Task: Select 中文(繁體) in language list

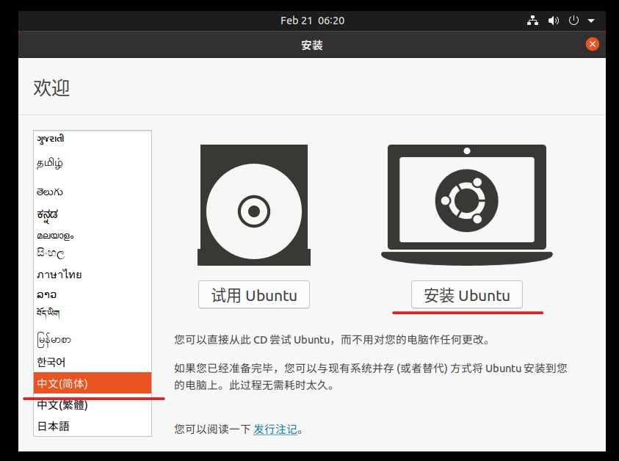Action: 93,404
